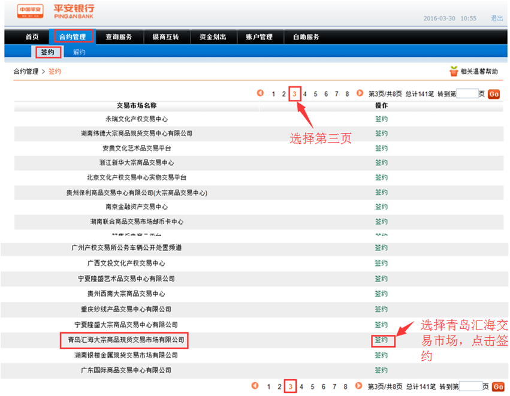Open the 首页 menu
Screen dimensions: 510x396
pyautogui.click(x=32, y=37)
